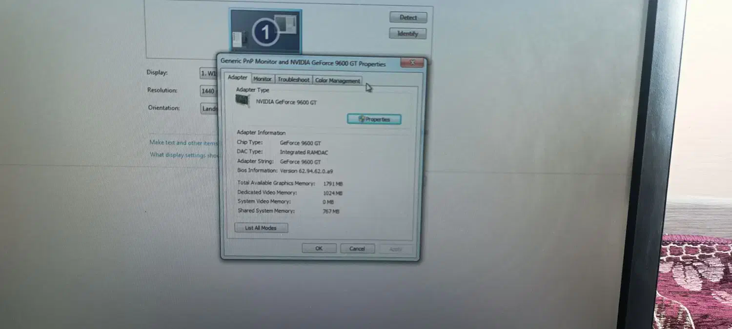Open the Resolution dropdown showing 1440
This screenshot has height=329, width=732.
point(208,91)
